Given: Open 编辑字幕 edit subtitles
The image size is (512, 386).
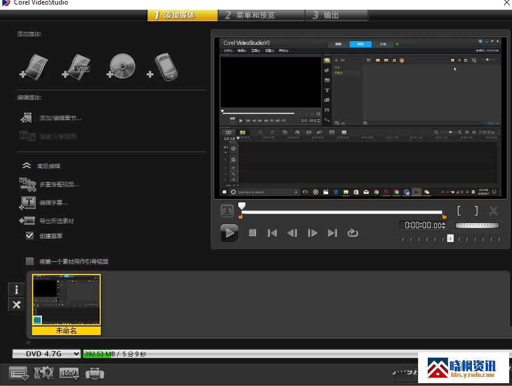Looking at the screenshot, I should click(44, 203).
